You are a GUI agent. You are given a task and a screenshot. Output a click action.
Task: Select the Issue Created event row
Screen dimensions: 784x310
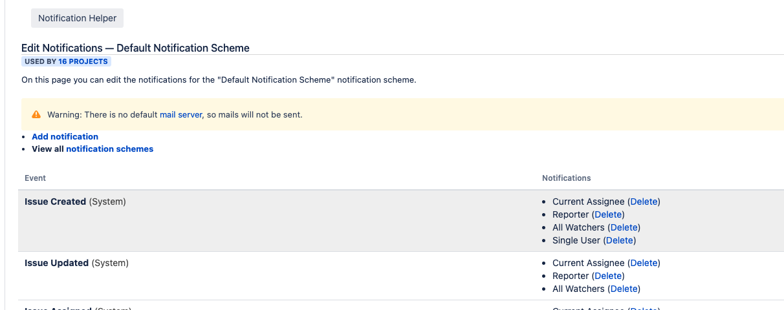tap(401, 221)
